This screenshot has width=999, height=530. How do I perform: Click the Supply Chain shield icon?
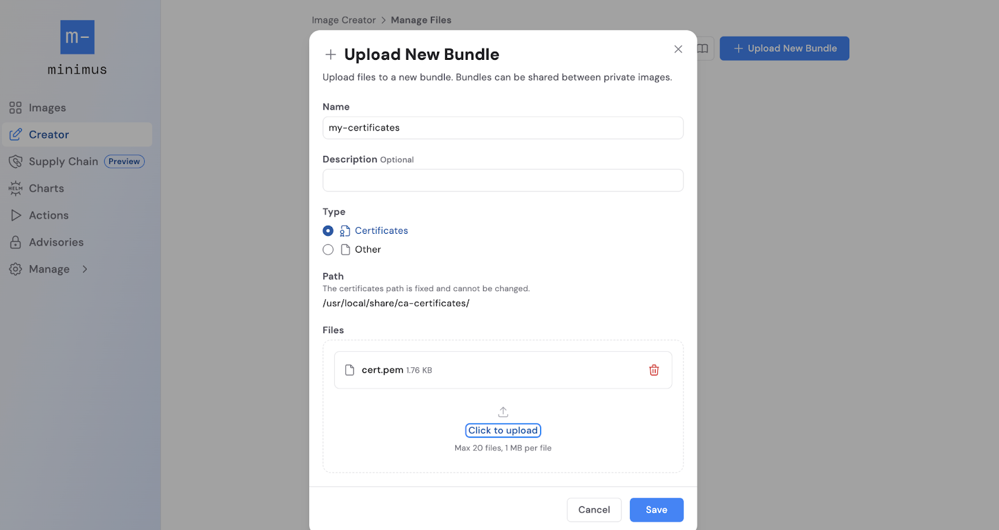pos(16,161)
